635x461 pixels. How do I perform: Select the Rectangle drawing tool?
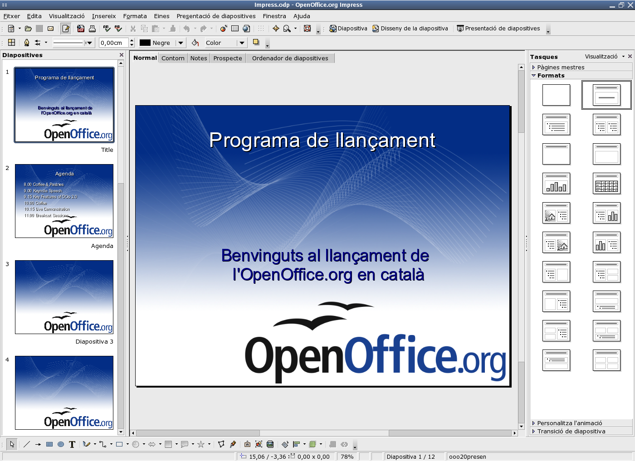(49, 444)
